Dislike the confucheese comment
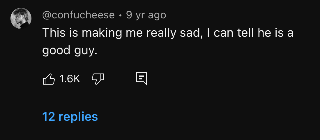The height and width of the screenshot is (140, 320). click(x=98, y=78)
